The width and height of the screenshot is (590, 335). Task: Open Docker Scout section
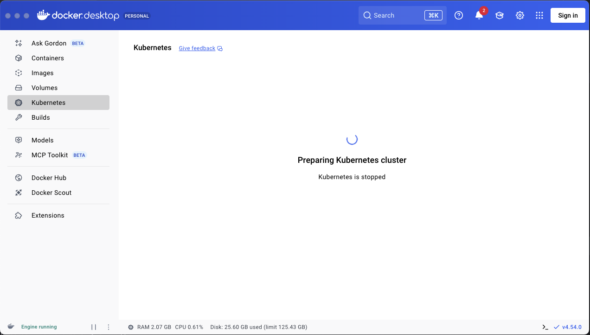[58, 193]
